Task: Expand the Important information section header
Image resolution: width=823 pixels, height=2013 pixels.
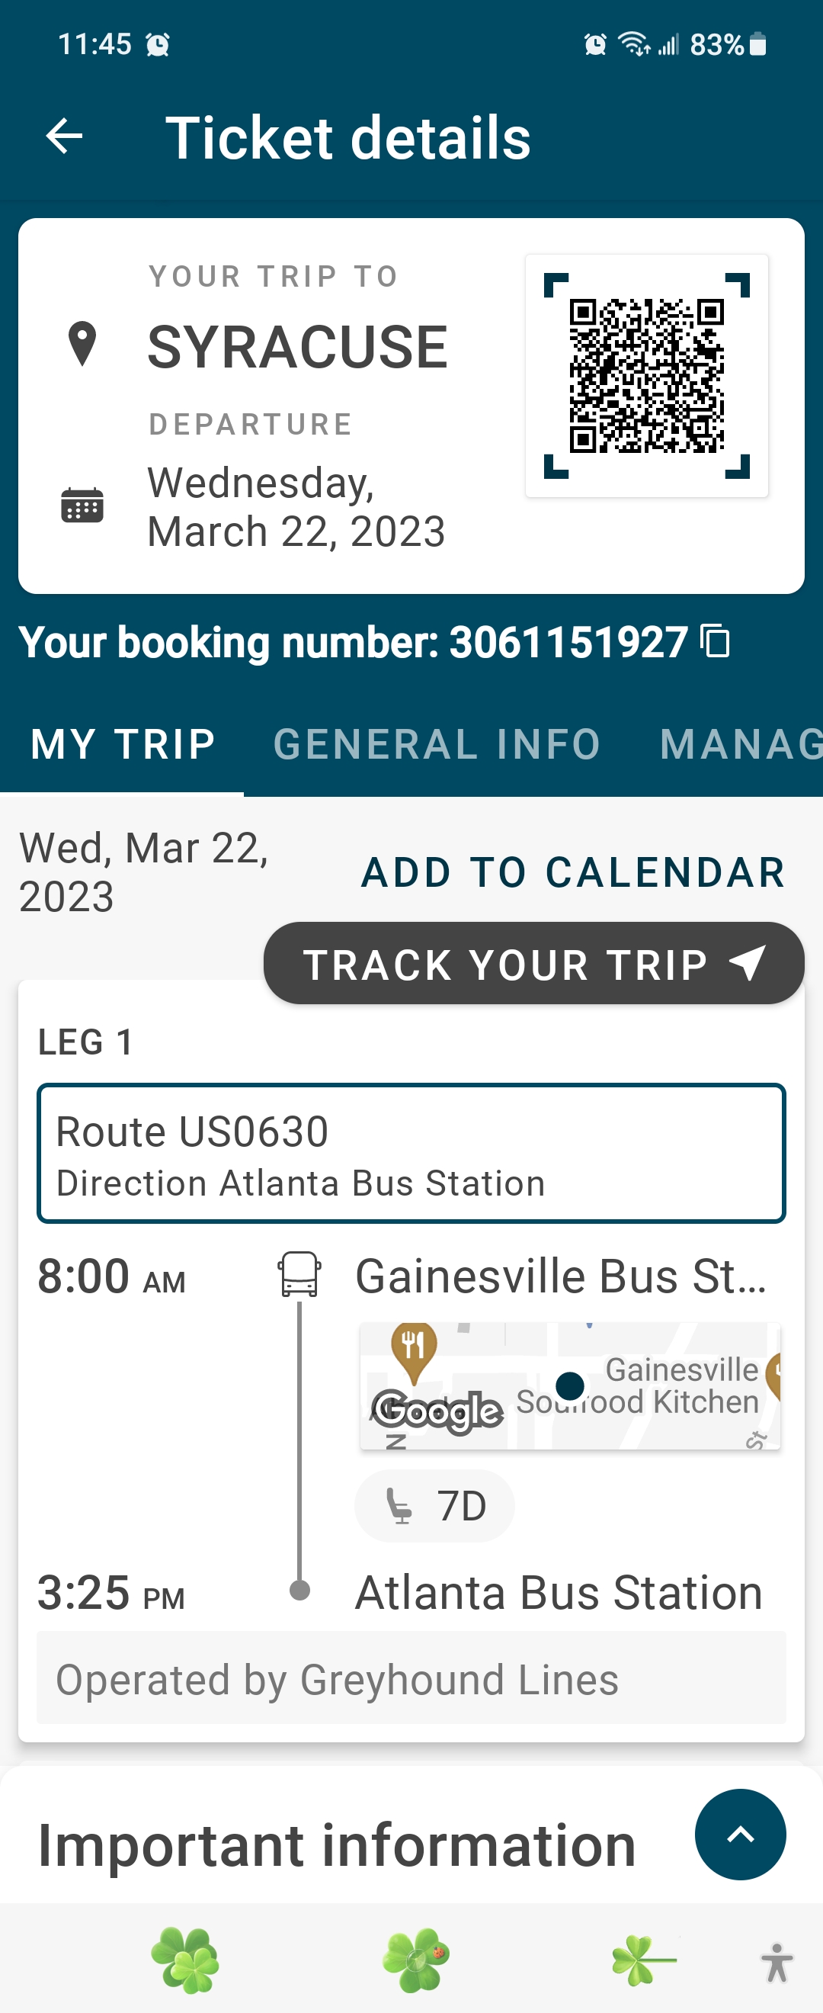Action: (336, 1846)
